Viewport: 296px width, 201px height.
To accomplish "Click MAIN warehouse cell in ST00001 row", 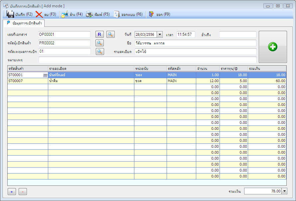I will click(181, 75).
